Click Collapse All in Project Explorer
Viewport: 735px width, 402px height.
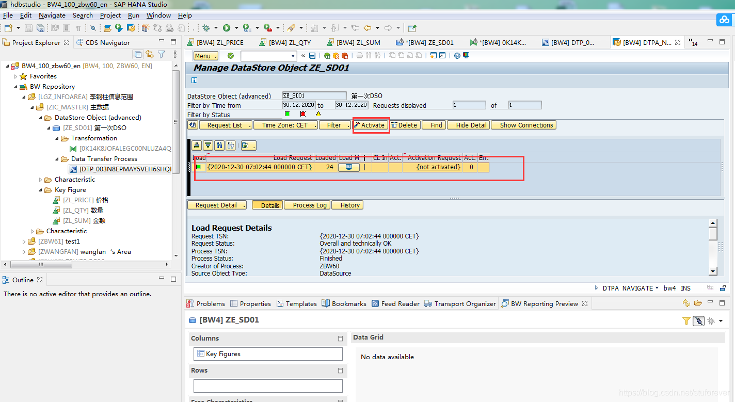click(138, 54)
